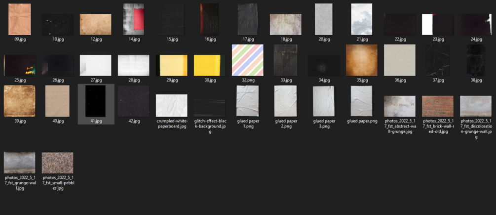Click the file name label 35.jpg

pos(362,80)
